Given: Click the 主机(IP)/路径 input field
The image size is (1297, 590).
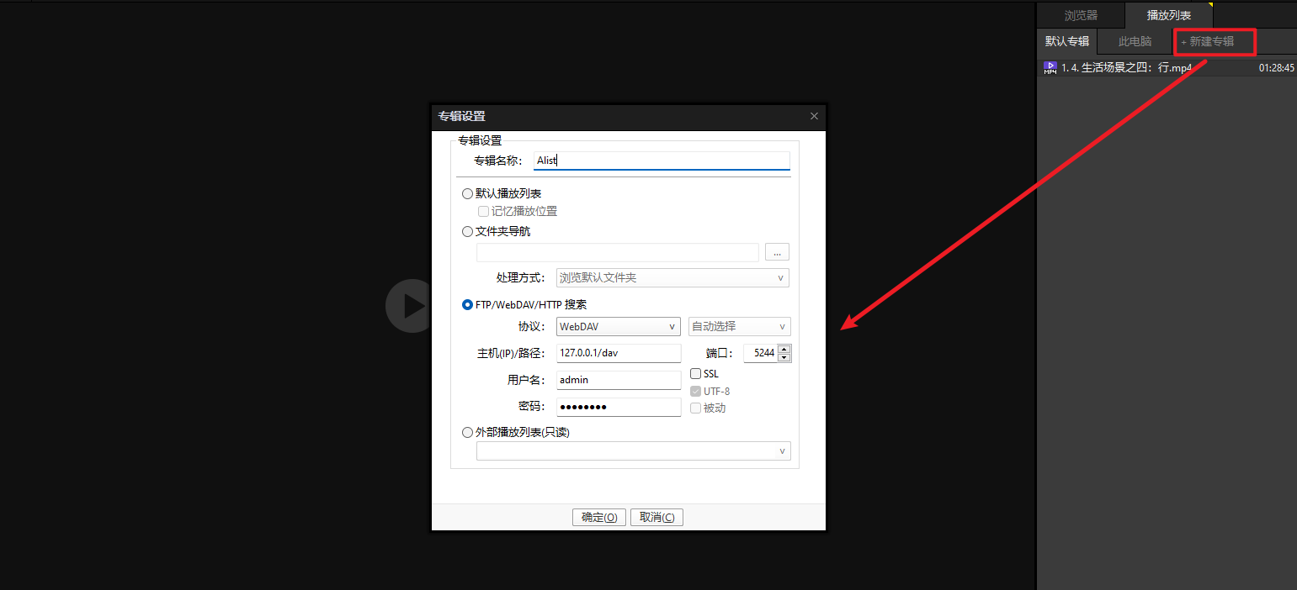Looking at the screenshot, I should pos(619,353).
